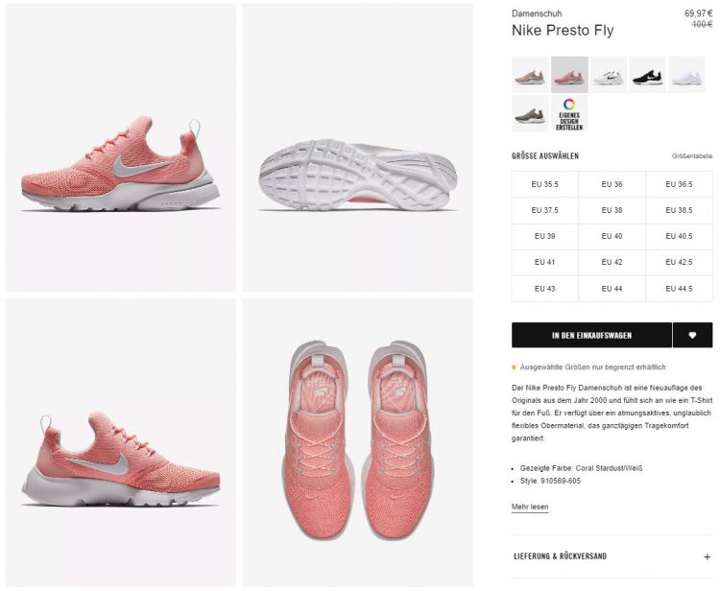Screen dimensions: 720x591
Task: Open the shoe sole product image
Action: tap(358, 148)
